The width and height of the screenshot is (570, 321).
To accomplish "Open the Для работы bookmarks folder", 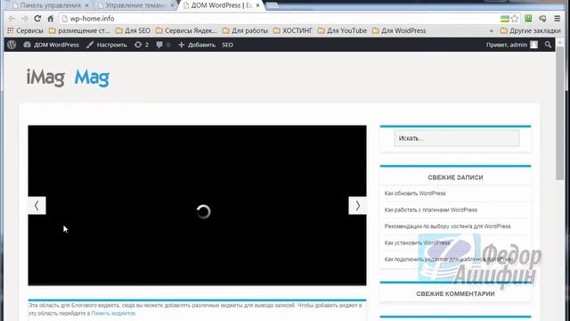I will (x=246, y=30).
